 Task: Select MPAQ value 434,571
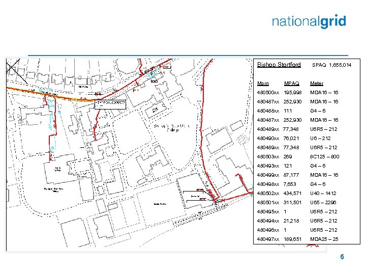292,194
